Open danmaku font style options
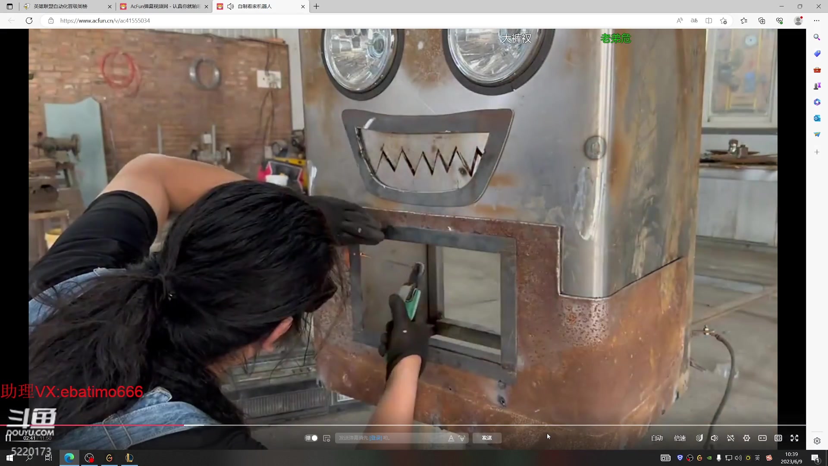This screenshot has height=466, width=828. click(451, 438)
